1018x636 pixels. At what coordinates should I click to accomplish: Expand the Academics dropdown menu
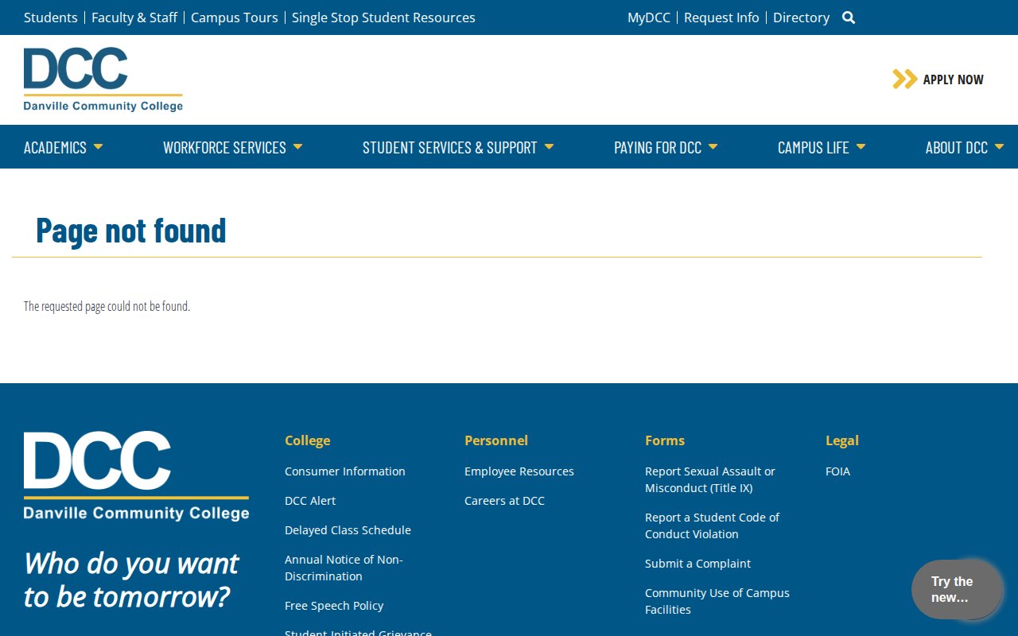[x=63, y=147]
